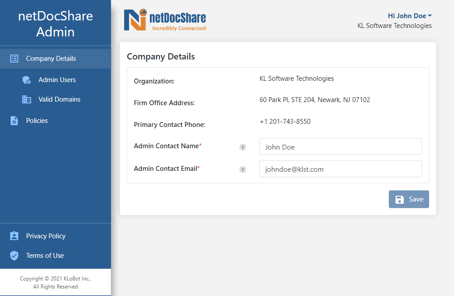Click the netDocShare Admin sidebar title
Viewport: 454px width, 296px height.
pos(55,24)
